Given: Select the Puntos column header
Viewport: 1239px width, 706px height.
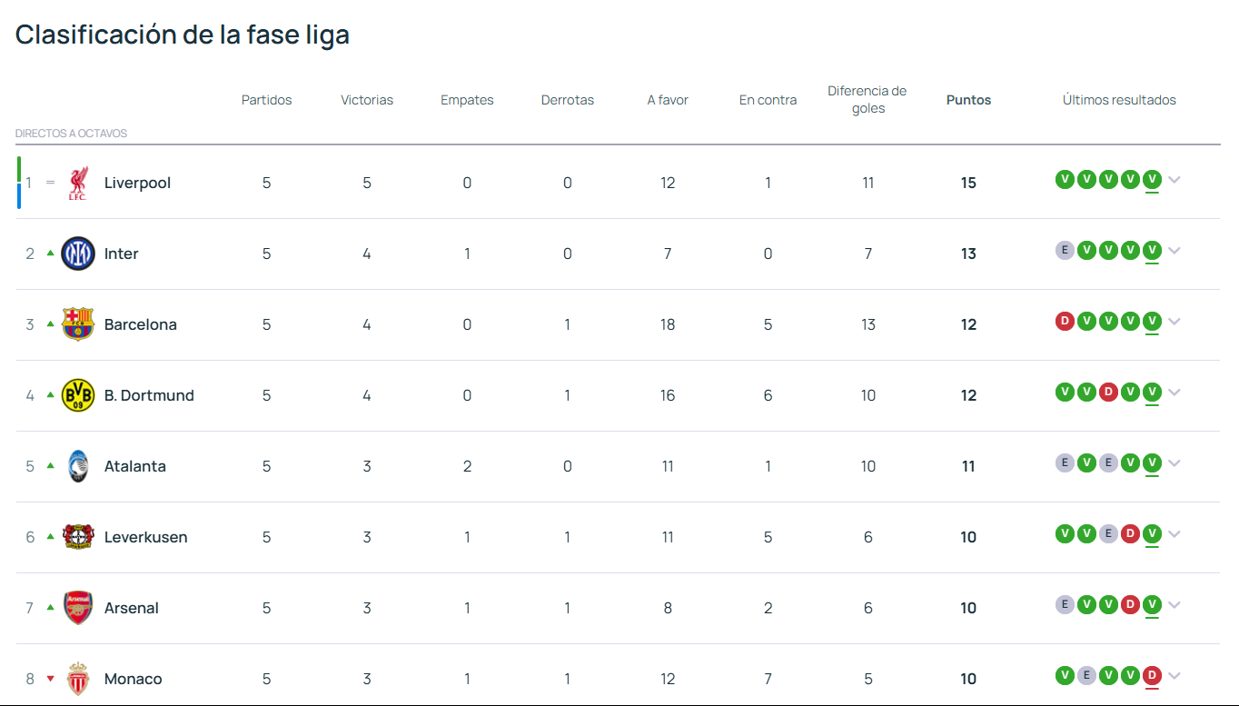Looking at the screenshot, I should (x=968, y=100).
